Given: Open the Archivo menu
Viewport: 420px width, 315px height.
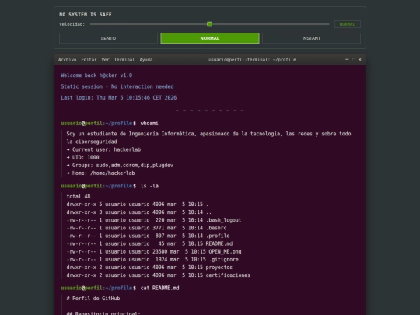Looking at the screenshot, I should 67,59.
